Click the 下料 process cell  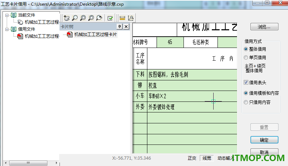pyautogui.click(x=140, y=74)
